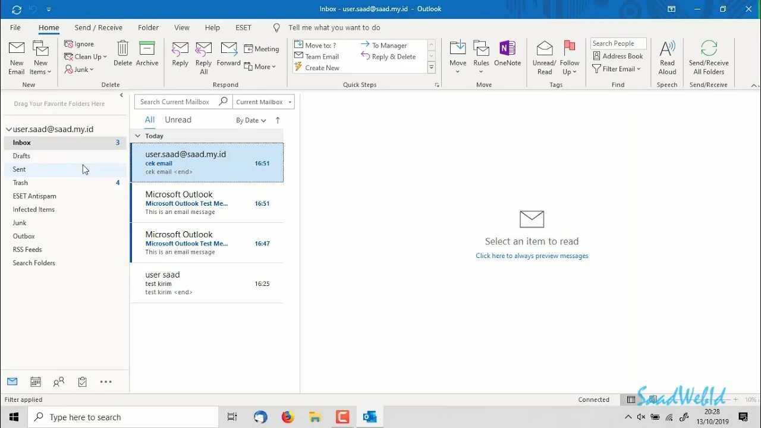Open the Rules menu
The height and width of the screenshot is (428, 761).
point(482,58)
